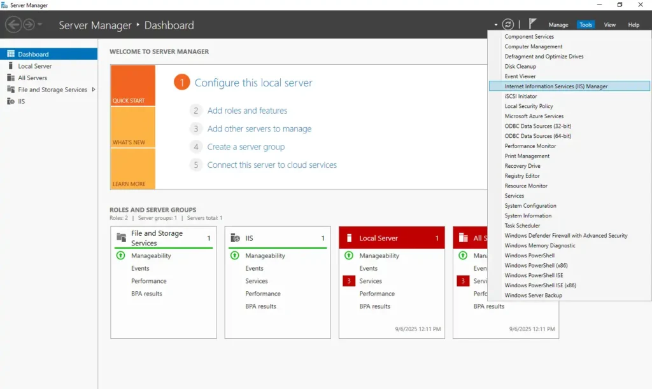The width and height of the screenshot is (652, 389).
Task: Open Performance in File and Storage Services tile
Action: coord(148,281)
